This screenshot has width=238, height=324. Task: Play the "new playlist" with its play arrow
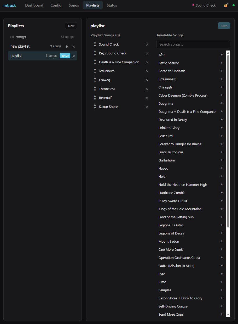coord(67,46)
